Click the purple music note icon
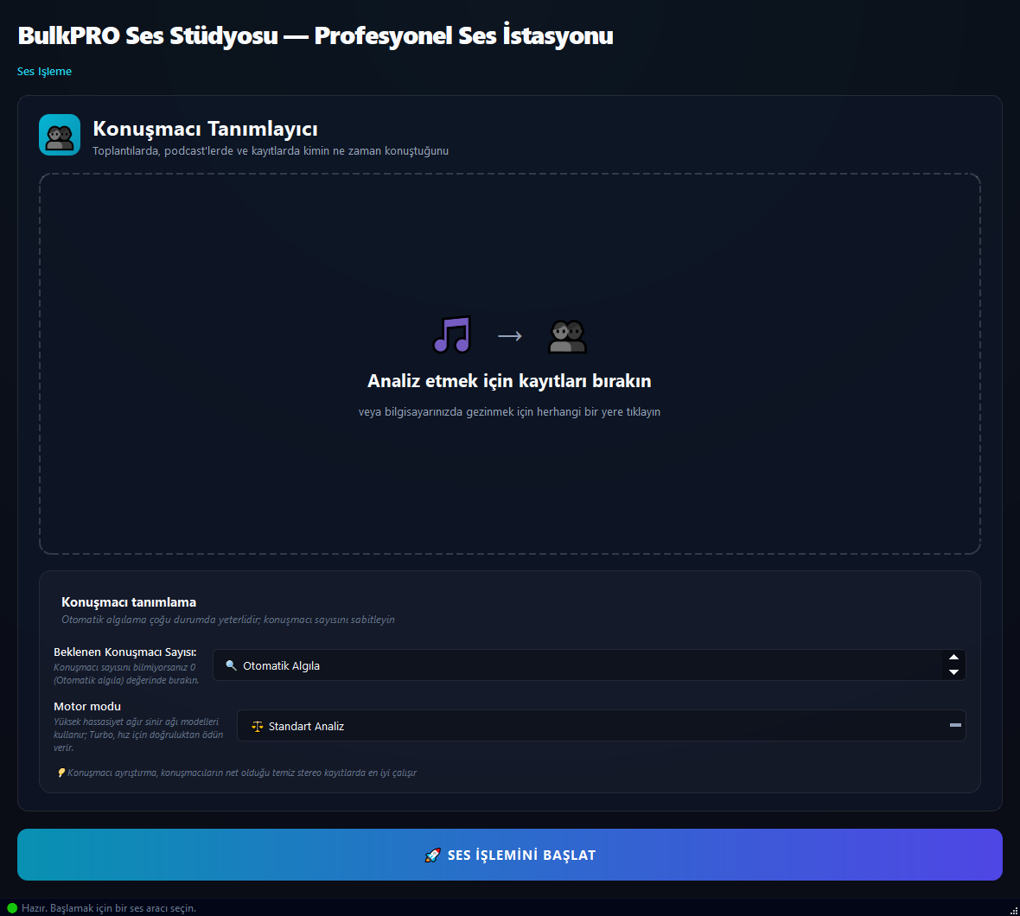 pyautogui.click(x=451, y=334)
